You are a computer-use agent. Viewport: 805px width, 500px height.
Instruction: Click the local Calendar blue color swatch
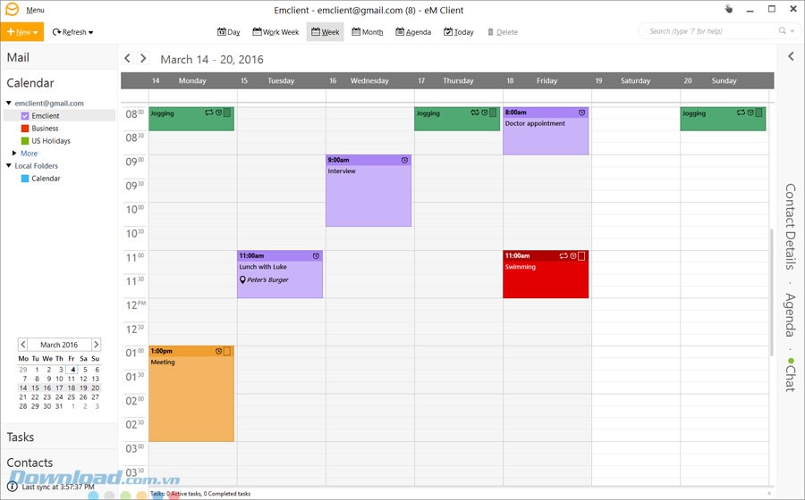pyautogui.click(x=25, y=179)
